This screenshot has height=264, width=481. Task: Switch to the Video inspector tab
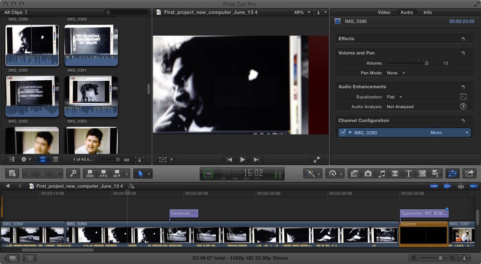click(384, 12)
